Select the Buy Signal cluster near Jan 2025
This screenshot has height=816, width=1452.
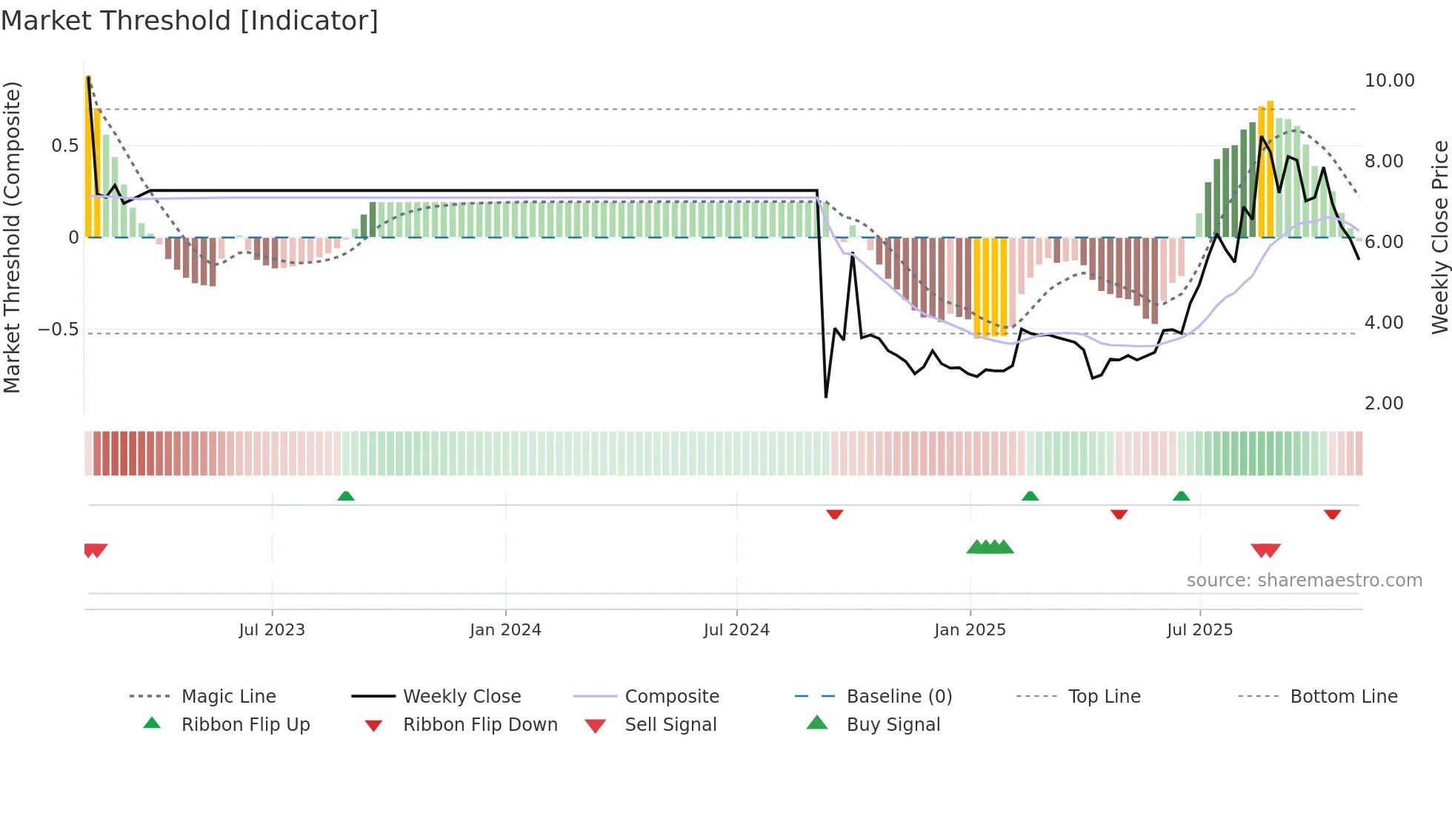[x=990, y=547]
